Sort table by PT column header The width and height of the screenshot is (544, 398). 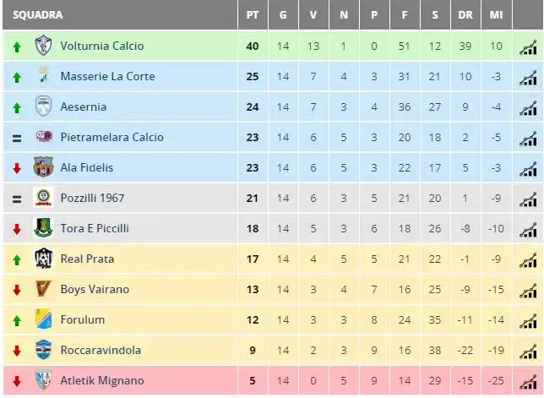coord(253,15)
